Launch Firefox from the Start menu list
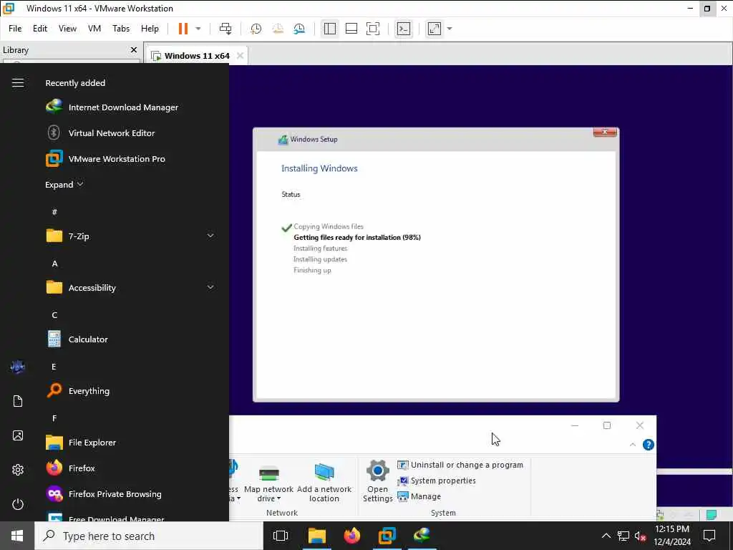 [71, 468]
